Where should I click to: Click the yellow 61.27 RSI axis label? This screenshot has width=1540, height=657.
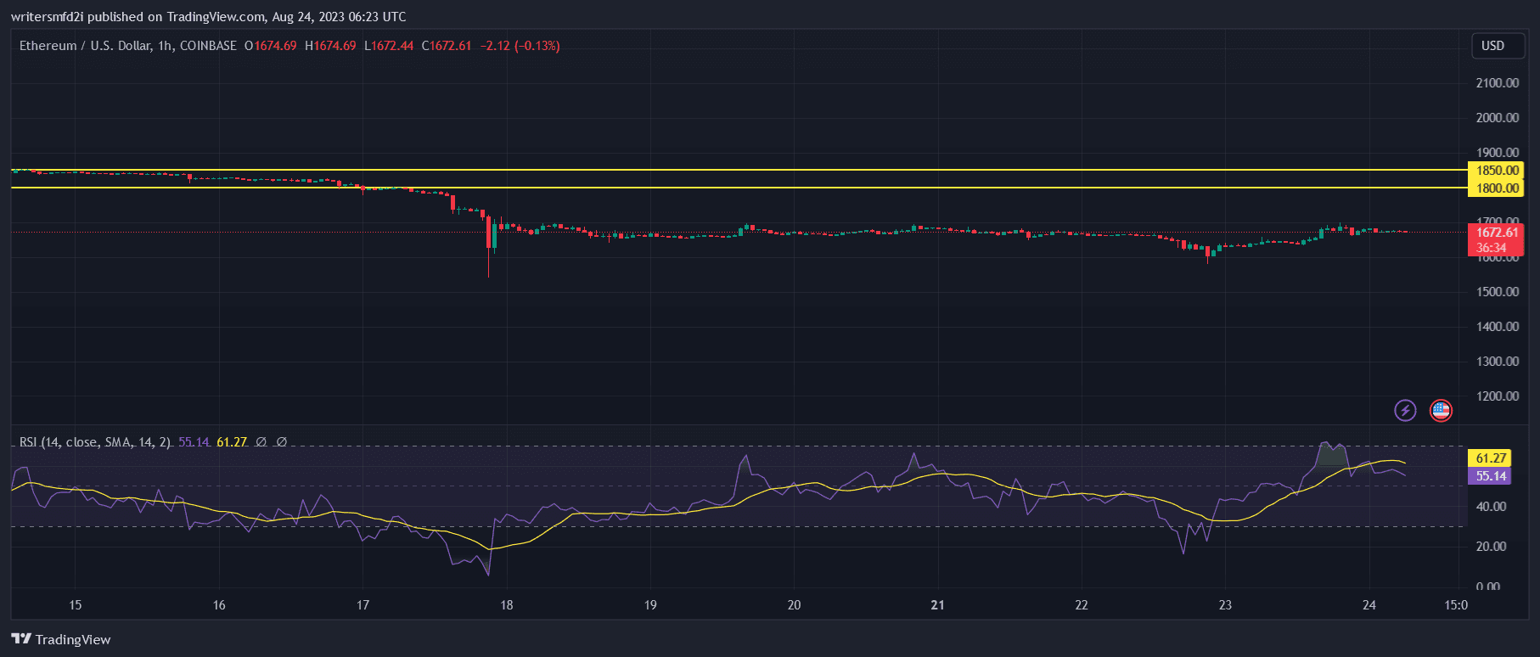[x=1490, y=458]
